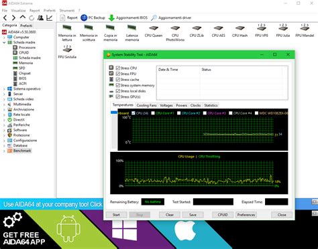
Task: Expand the Server tree node
Action: pos(4,94)
